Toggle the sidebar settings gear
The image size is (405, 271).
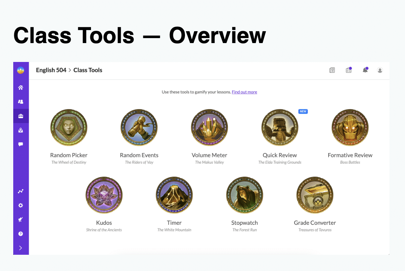tap(21, 205)
